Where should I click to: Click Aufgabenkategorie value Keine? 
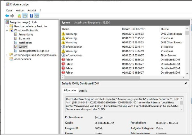point(160,128)
